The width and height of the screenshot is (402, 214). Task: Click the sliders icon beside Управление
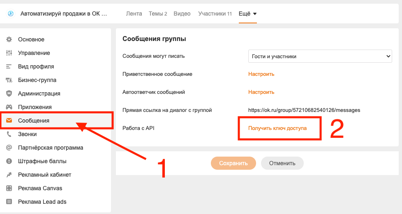pos(9,53)
